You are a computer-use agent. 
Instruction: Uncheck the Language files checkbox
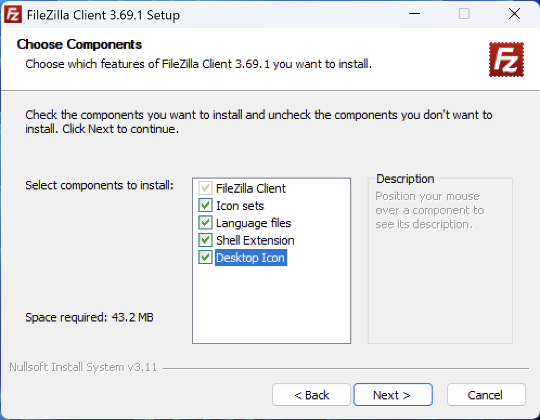point(205,222)
